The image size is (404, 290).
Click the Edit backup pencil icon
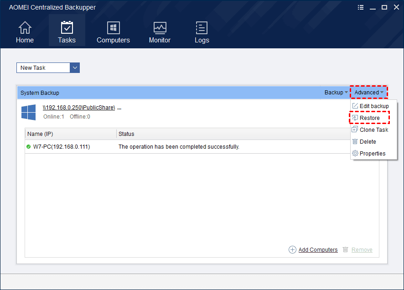pyautogui.click(x=355, y=106)
